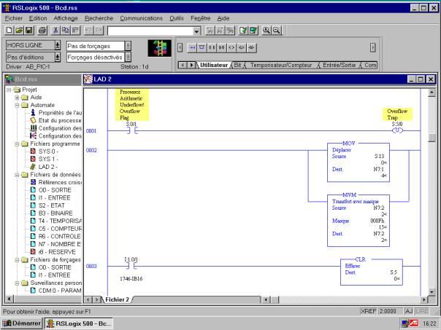Click the Démarrer start button

[22, 323]
